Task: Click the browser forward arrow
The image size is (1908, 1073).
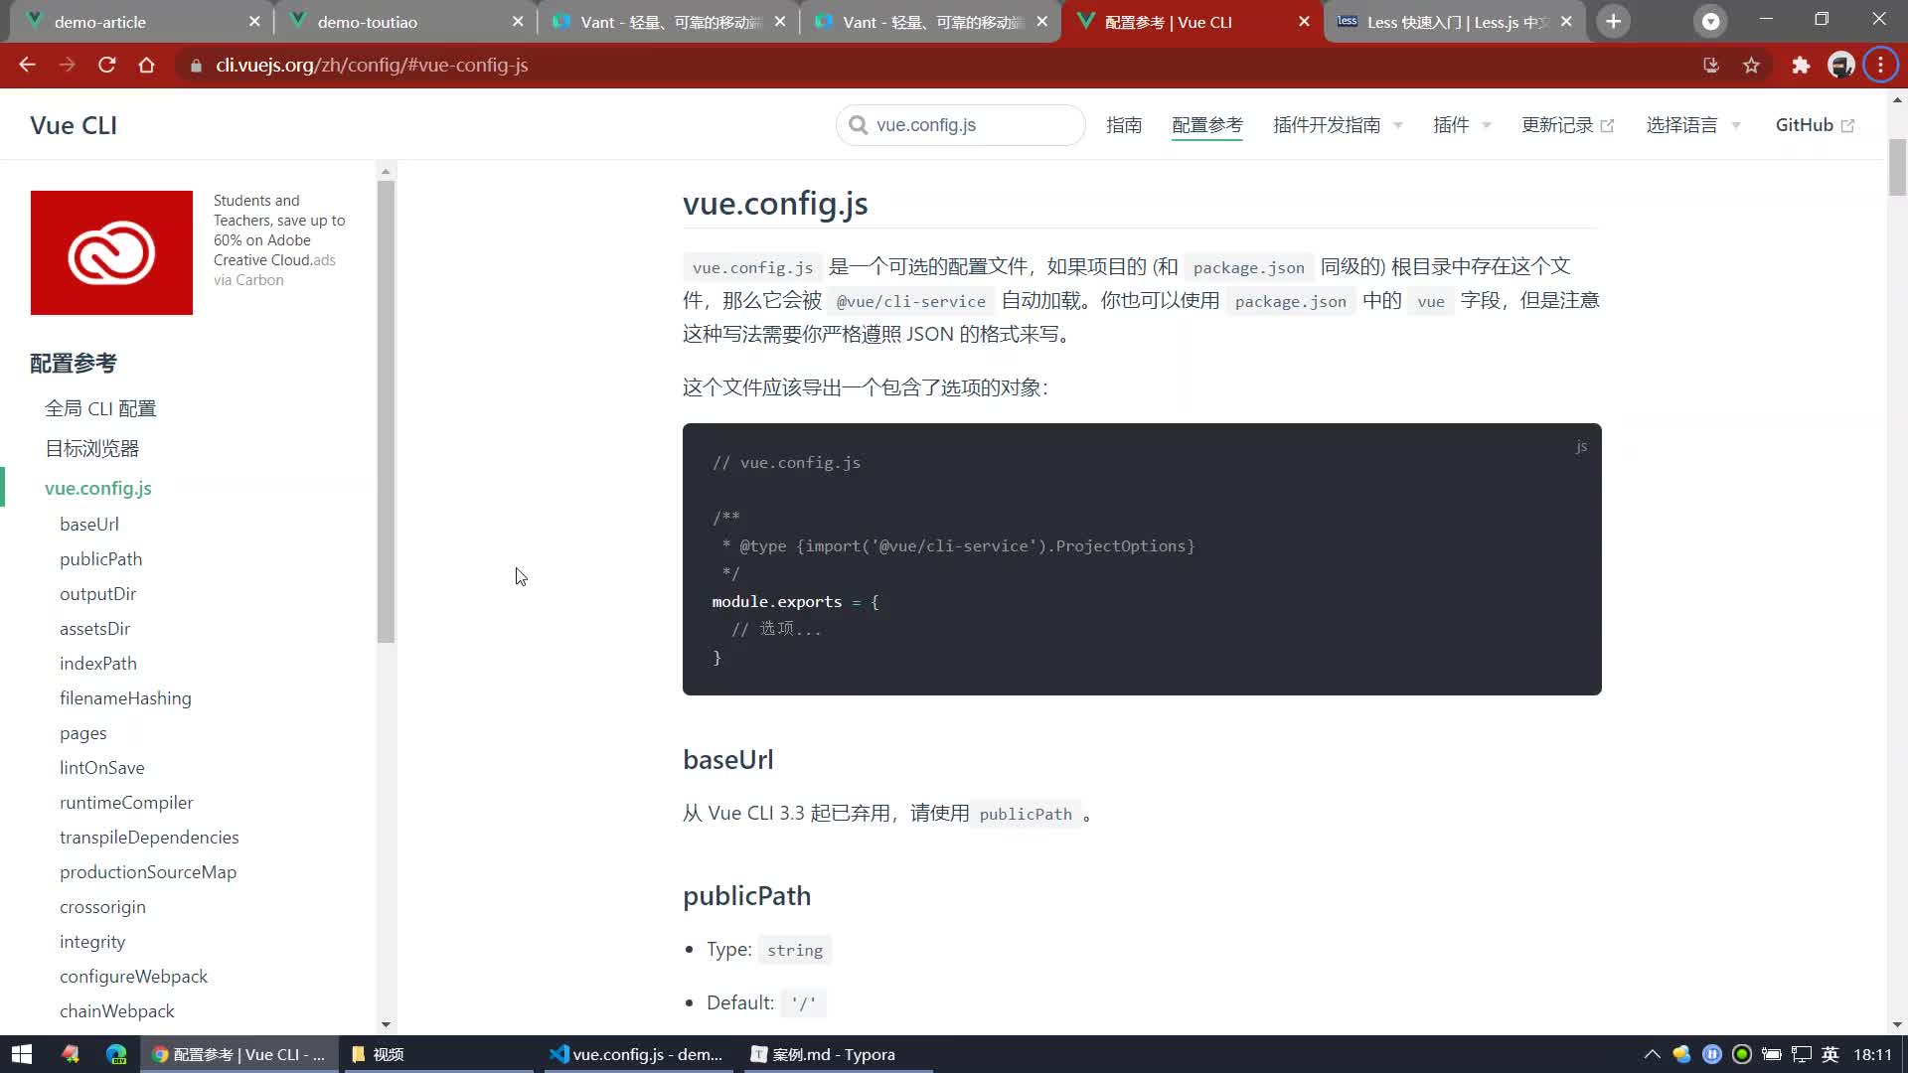Action: (67, 66)
